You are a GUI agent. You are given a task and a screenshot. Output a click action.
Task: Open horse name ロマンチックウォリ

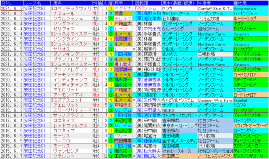pyautogui.click(x=71, y=8)
